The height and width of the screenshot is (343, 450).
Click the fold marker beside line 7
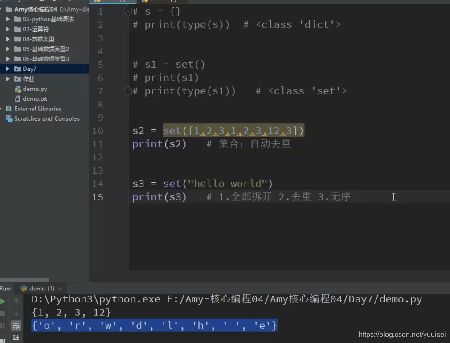(128, 91)
